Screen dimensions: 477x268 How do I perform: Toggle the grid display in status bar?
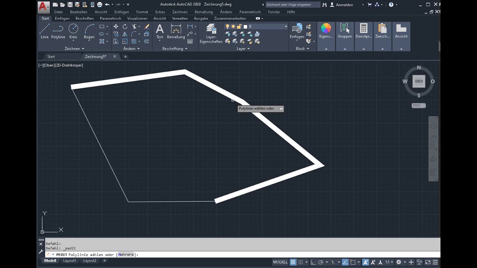coord(293,262)
